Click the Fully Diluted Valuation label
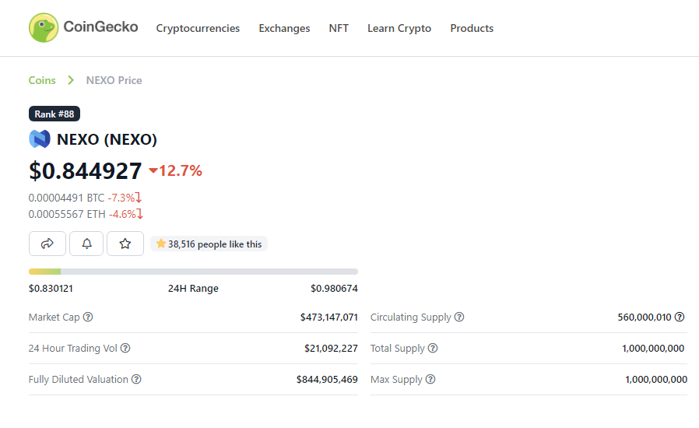Viewport: 699px width, 428px height. click(79, 380)
